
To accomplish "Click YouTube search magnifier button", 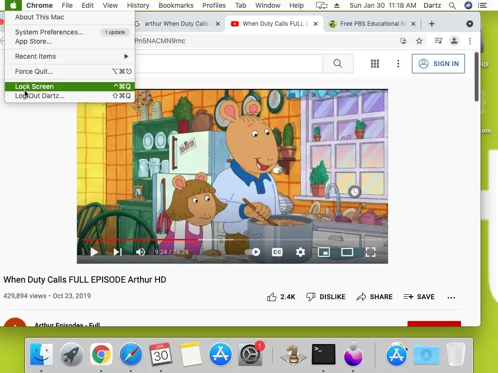I will (x=338, y=64).
